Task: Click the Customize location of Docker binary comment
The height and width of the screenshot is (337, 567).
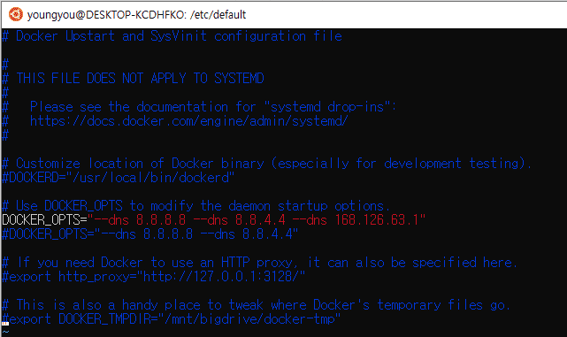Action: (x=266, y=164)
